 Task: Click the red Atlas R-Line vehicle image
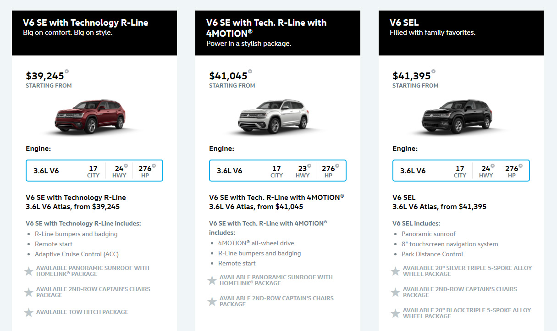(90, 116)
